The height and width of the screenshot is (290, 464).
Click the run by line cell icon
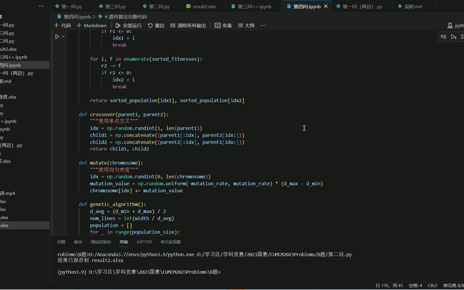tap(444, 37)
